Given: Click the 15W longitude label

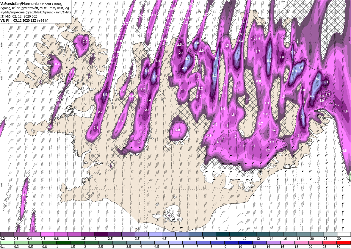Looking at the screenshot, I should (x=283, y=1).
